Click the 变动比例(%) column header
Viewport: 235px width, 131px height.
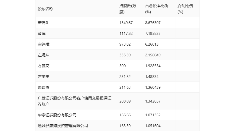(x=185, y=9)
